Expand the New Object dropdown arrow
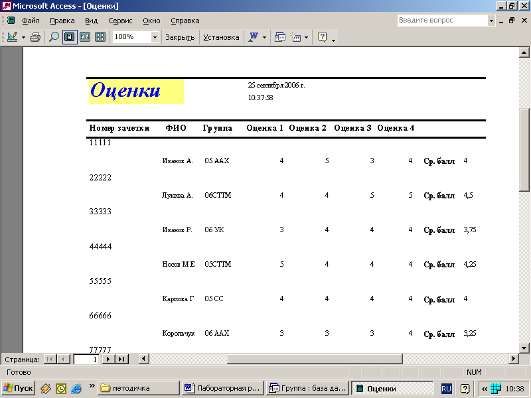 click(x=307, y=37)
